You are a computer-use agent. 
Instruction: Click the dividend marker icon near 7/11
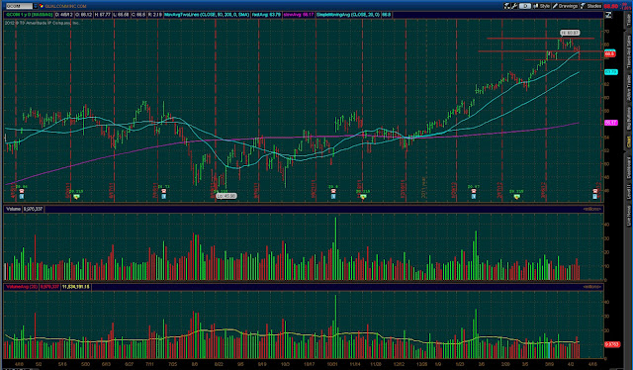pyautogui.click(x=76, y=196)
